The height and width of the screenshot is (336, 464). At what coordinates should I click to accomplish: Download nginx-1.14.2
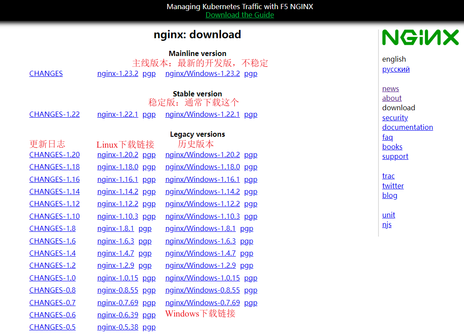click(x=118, y=191)
